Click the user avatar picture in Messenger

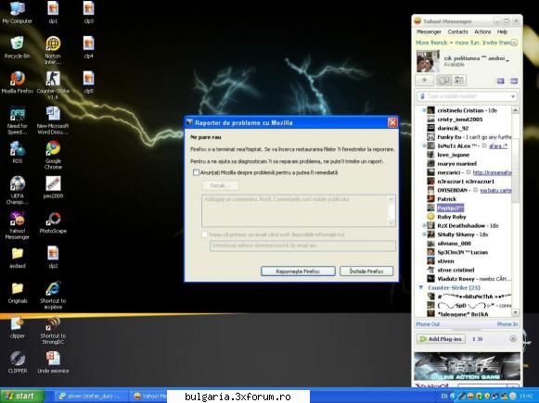pyautogui.click(x=428, y=61)
